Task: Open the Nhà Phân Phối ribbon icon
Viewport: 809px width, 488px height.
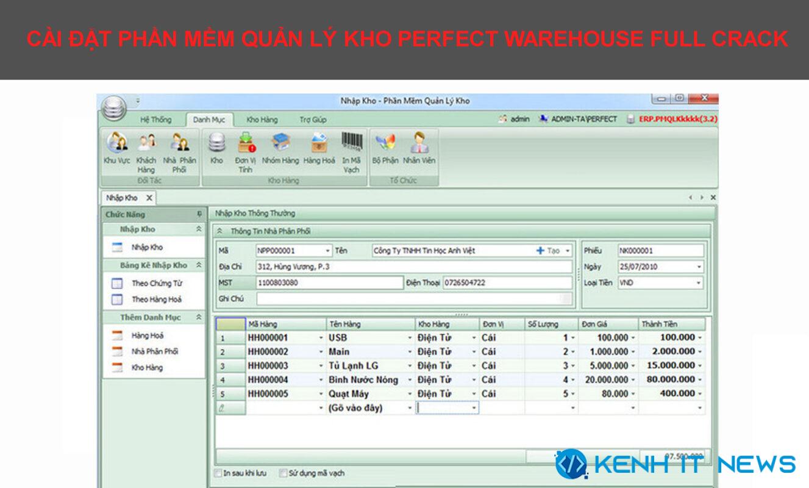Action: pos(180,152)
